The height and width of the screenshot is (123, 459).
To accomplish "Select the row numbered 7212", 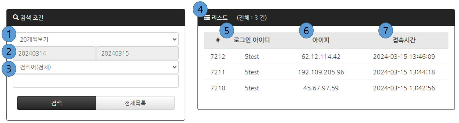I will tap(218, 57).
